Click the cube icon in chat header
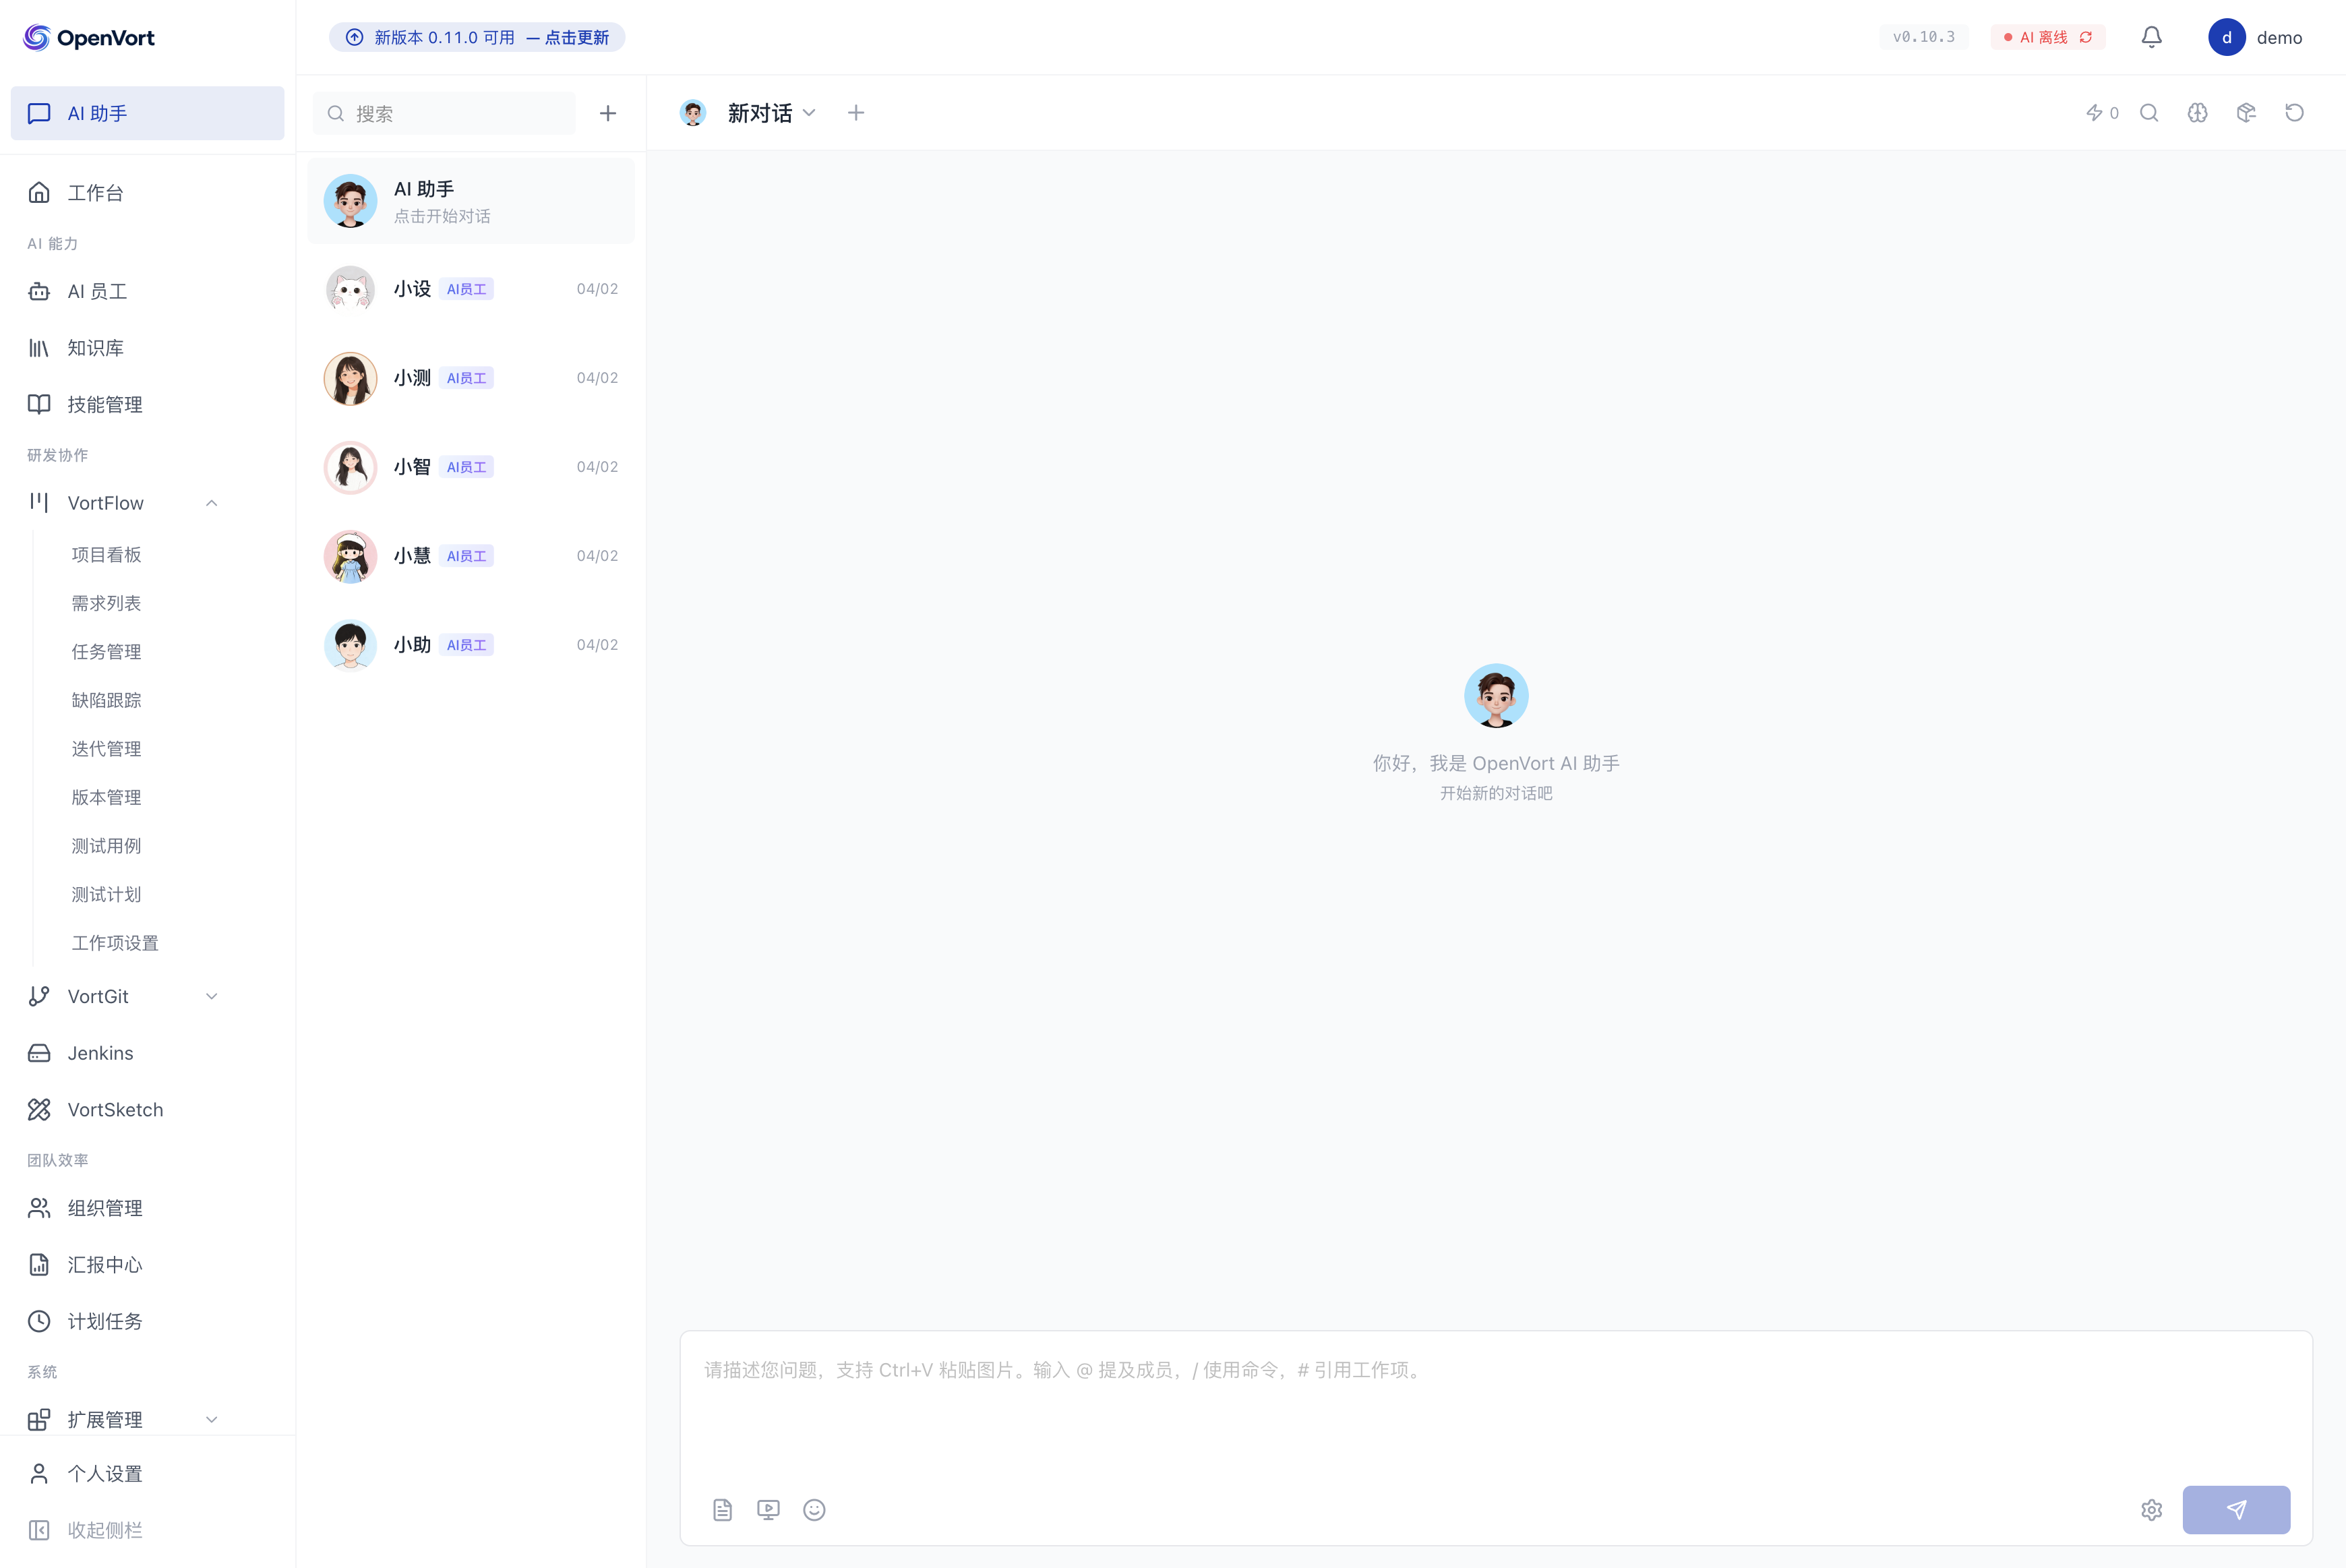 point(2246,113)
